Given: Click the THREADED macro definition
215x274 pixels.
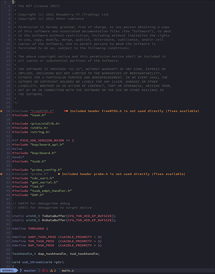Looking at the screenshot, I should pos(36,229).
